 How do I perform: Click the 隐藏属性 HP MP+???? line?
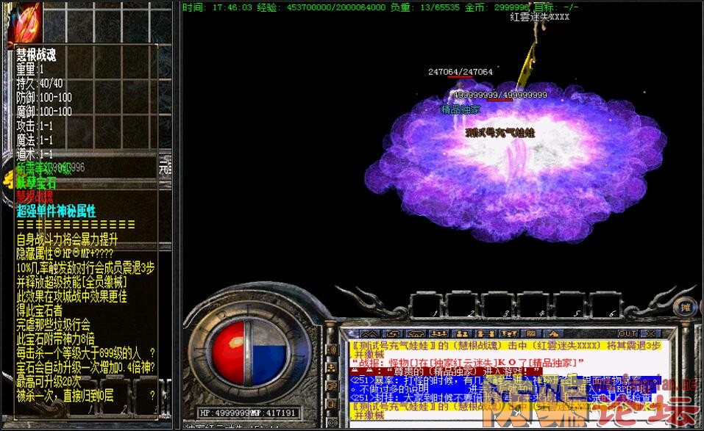coord(65,253)
